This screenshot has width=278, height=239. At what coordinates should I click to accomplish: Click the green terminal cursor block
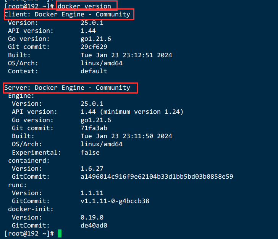[60, 233]
